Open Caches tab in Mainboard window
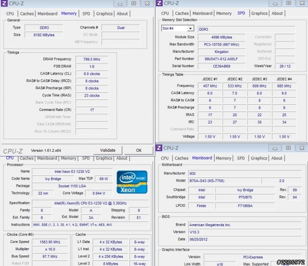 pos(181,158)
